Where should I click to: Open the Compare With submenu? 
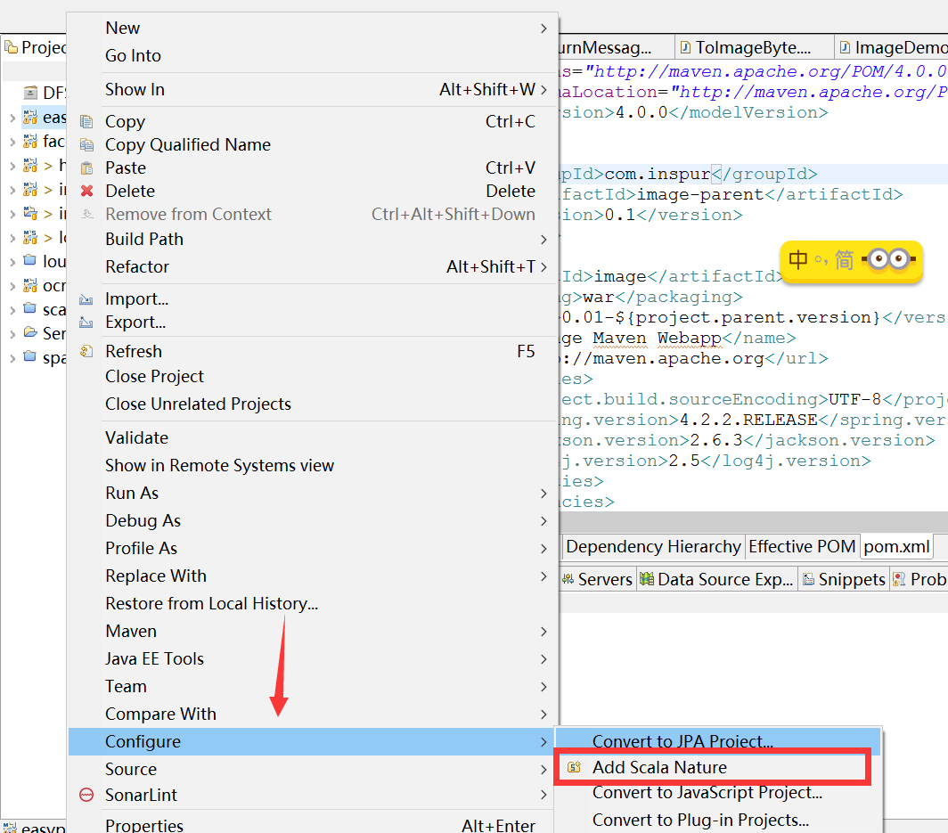pos(313,714)
